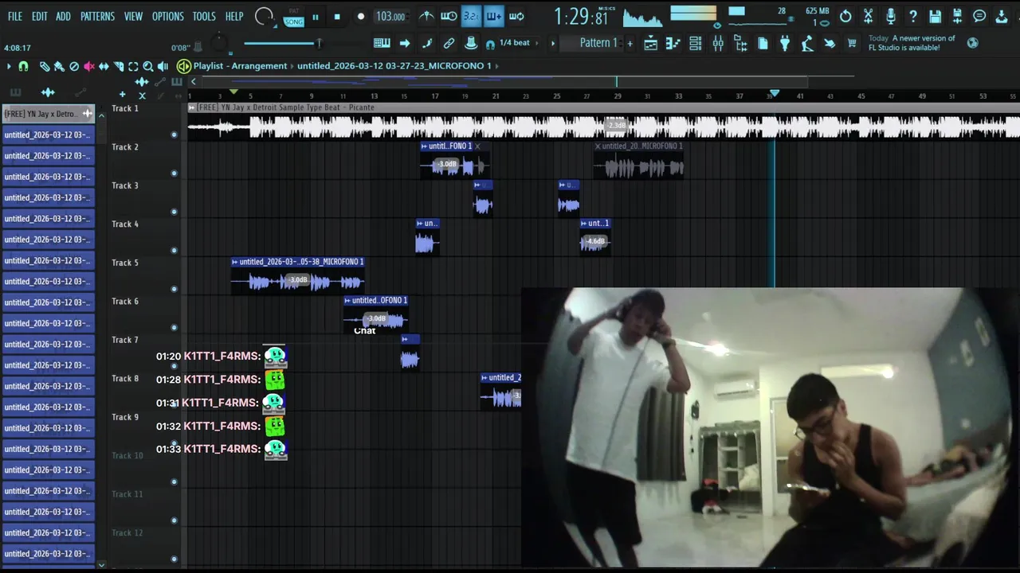1020x573 pixels.
Task: Open the playlist options arrow menu
Action: tap(9, 67)
